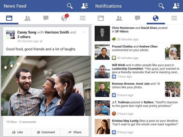
Task: Tap the public globe icon by 24 minutes ago
Action: click(x=41, y=41)
